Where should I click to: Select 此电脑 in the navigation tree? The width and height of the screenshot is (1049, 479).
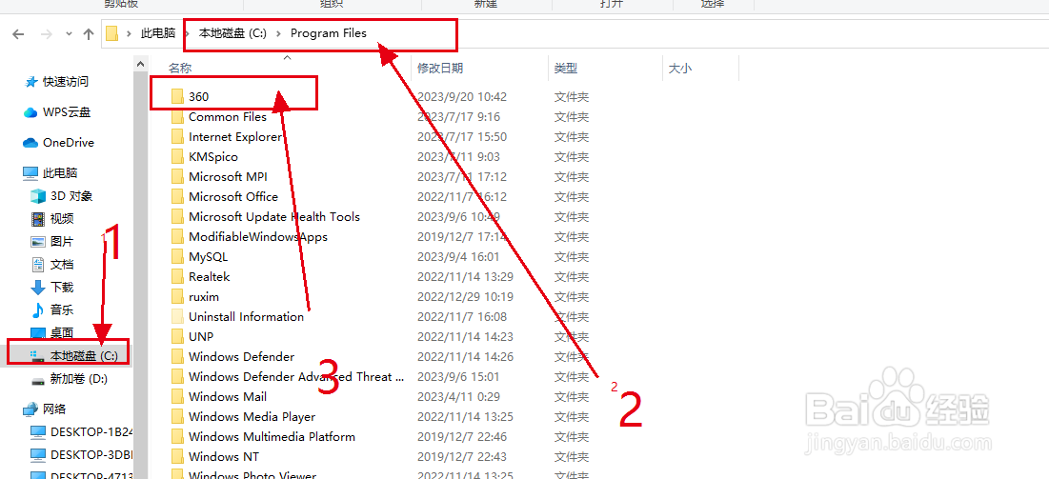[x=60, y=173]
